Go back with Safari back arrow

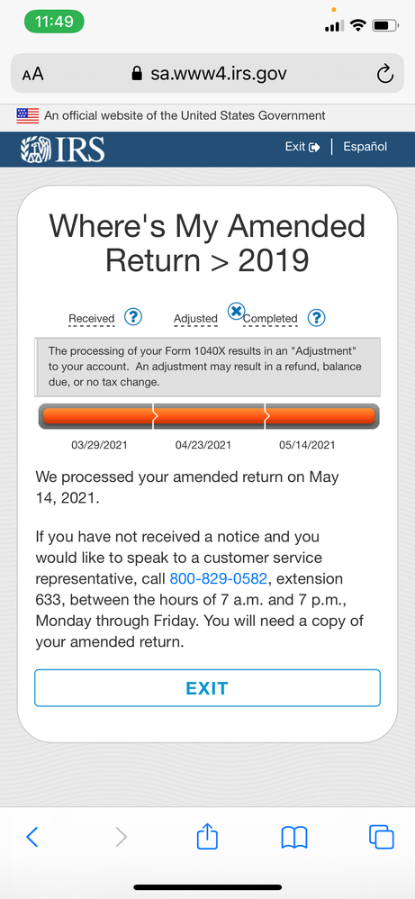(x=32, y=837)
